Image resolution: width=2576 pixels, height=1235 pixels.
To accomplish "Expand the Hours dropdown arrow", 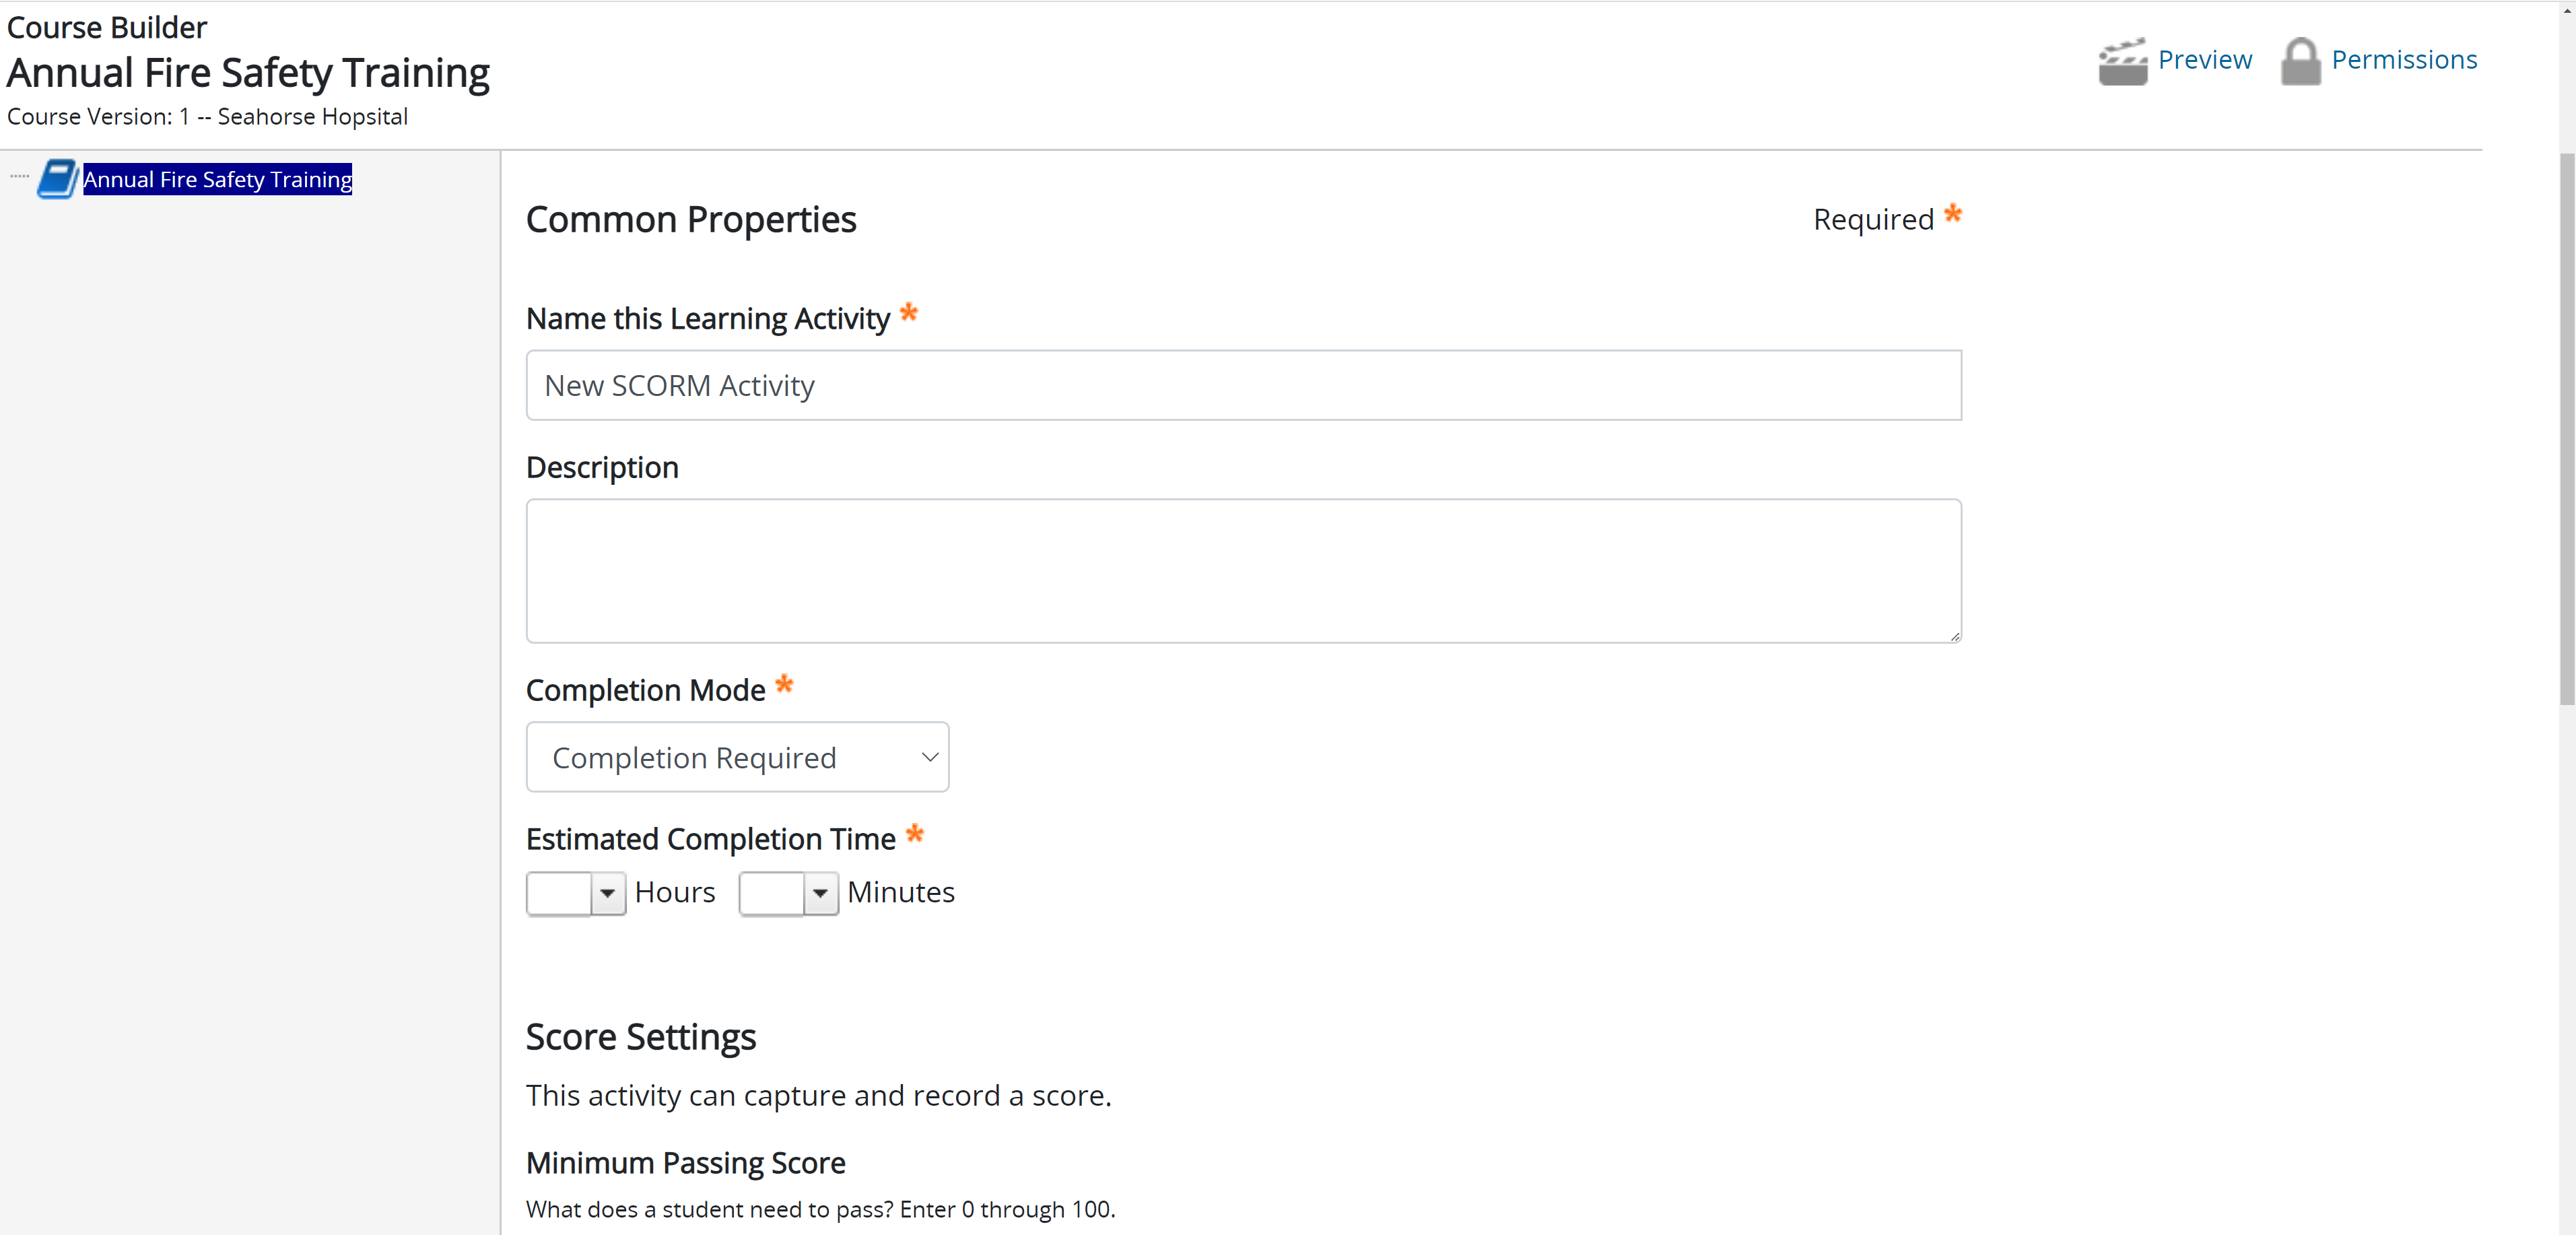I will (x=607, y=893).
